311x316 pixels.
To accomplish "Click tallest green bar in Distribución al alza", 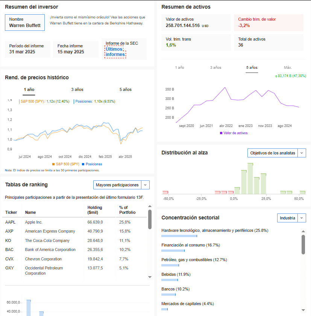I will point(250,178).
